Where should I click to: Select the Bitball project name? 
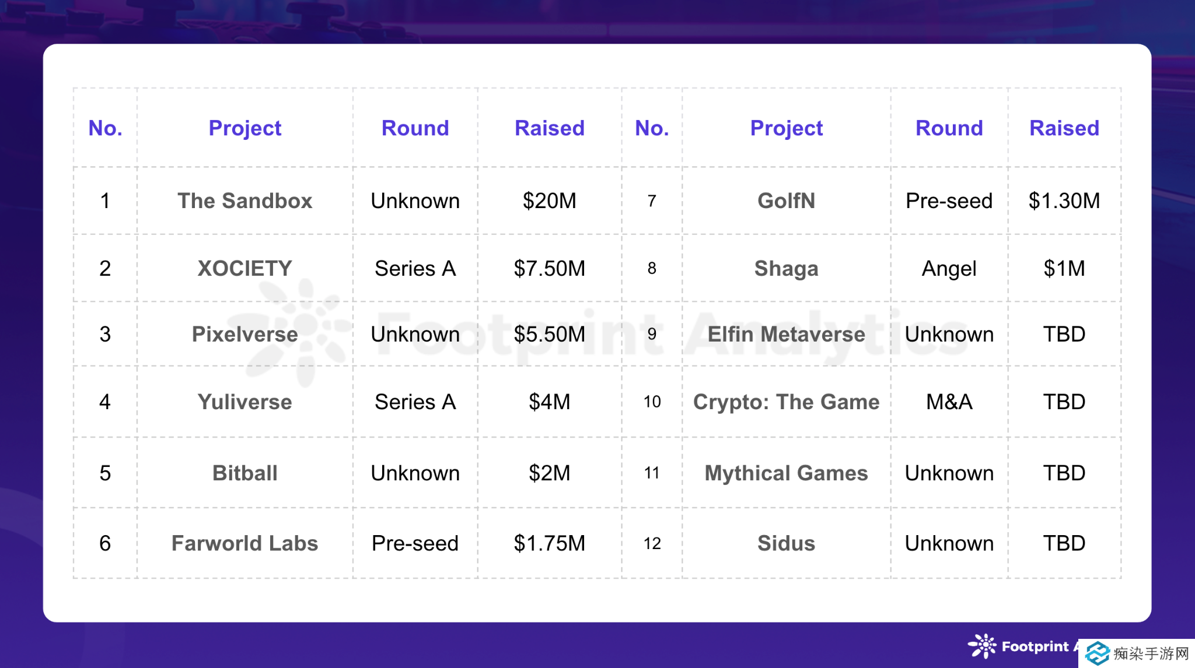point(244,473)
